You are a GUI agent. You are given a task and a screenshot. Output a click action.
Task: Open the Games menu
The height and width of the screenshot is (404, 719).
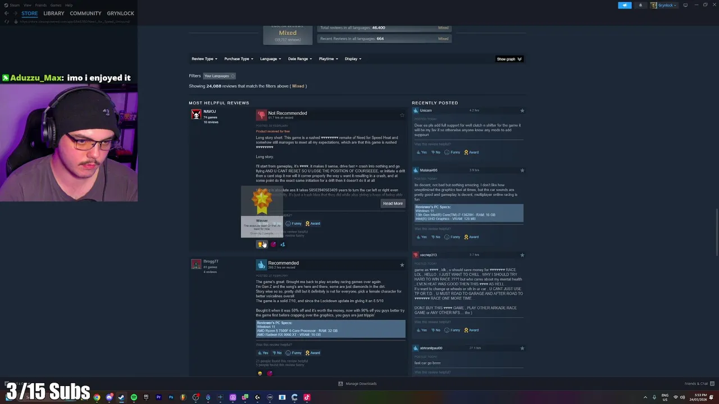tap(56, 5)
